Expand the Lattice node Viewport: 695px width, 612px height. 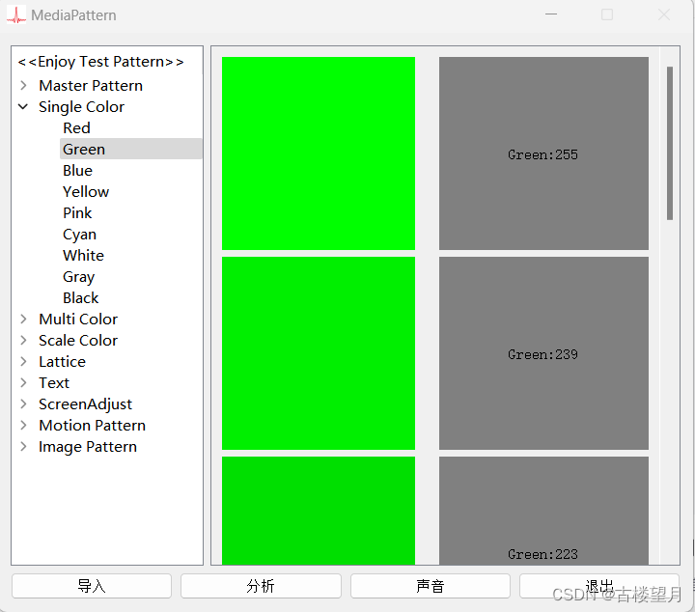click(24, 362)
